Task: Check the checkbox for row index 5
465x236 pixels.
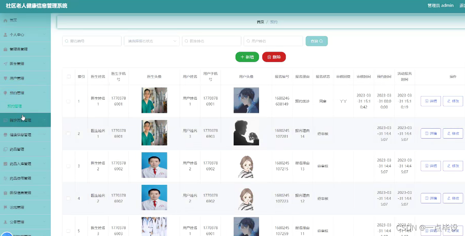Action: tap(68, 231)
